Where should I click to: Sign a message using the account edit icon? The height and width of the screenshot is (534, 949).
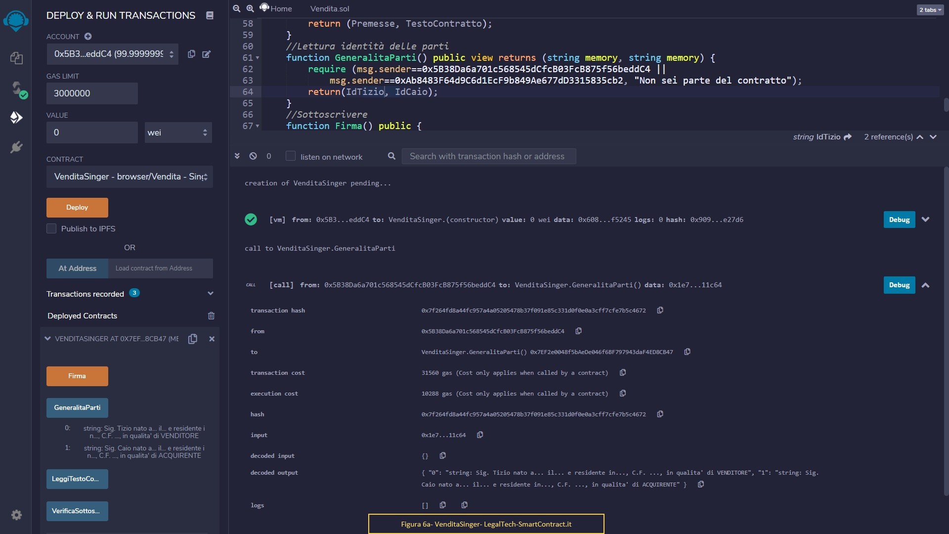pos(207,54)
